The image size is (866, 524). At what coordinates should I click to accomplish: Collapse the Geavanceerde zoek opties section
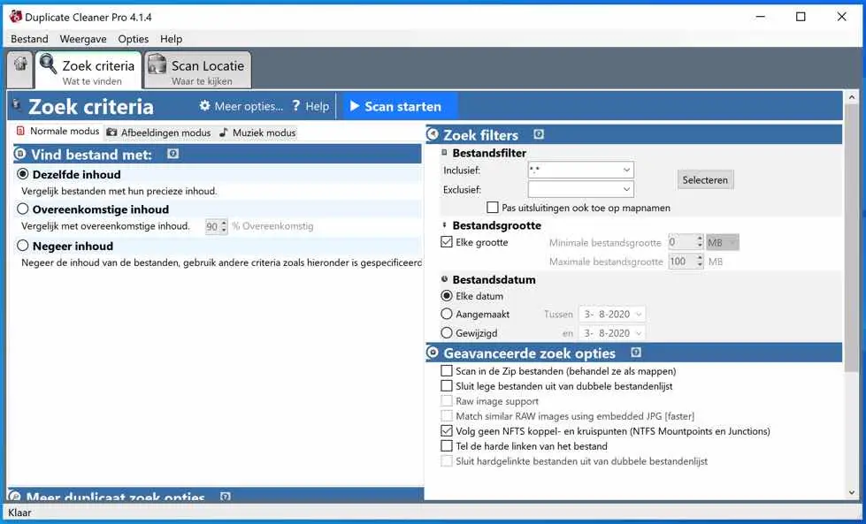(433, 353)
